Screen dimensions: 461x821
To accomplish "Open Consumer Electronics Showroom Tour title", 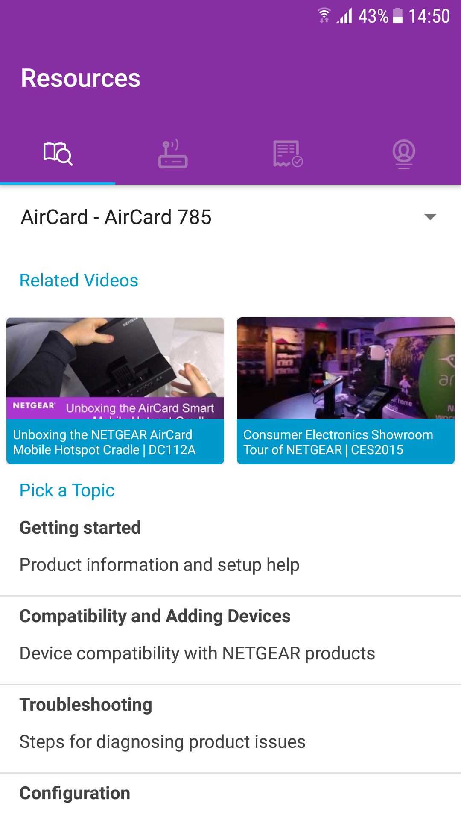I will tap(338, 442).
